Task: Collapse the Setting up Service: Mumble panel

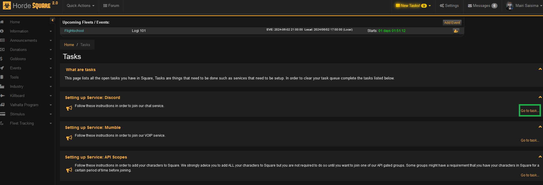Action: pos(540,127)
